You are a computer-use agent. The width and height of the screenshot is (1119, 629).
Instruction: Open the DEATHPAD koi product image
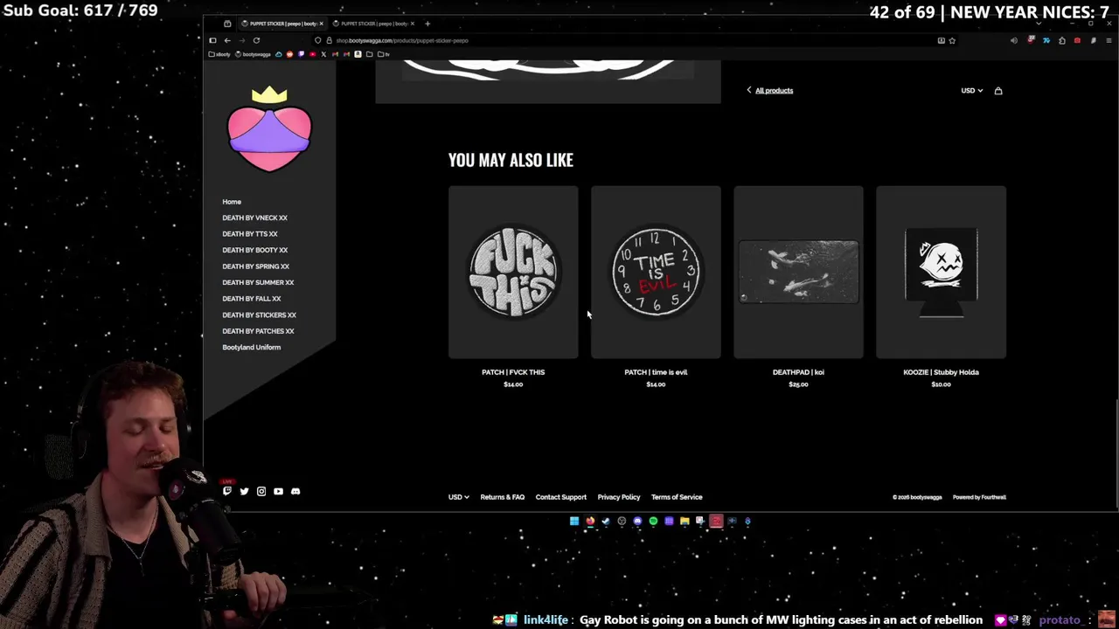tap(798, 272)
